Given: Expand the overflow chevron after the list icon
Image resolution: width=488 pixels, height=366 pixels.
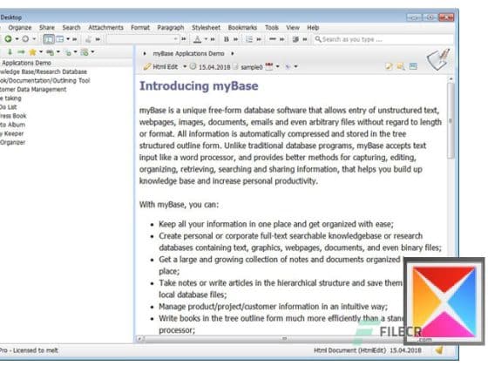Looking at the screenshot, I should [x=259, y=39].
